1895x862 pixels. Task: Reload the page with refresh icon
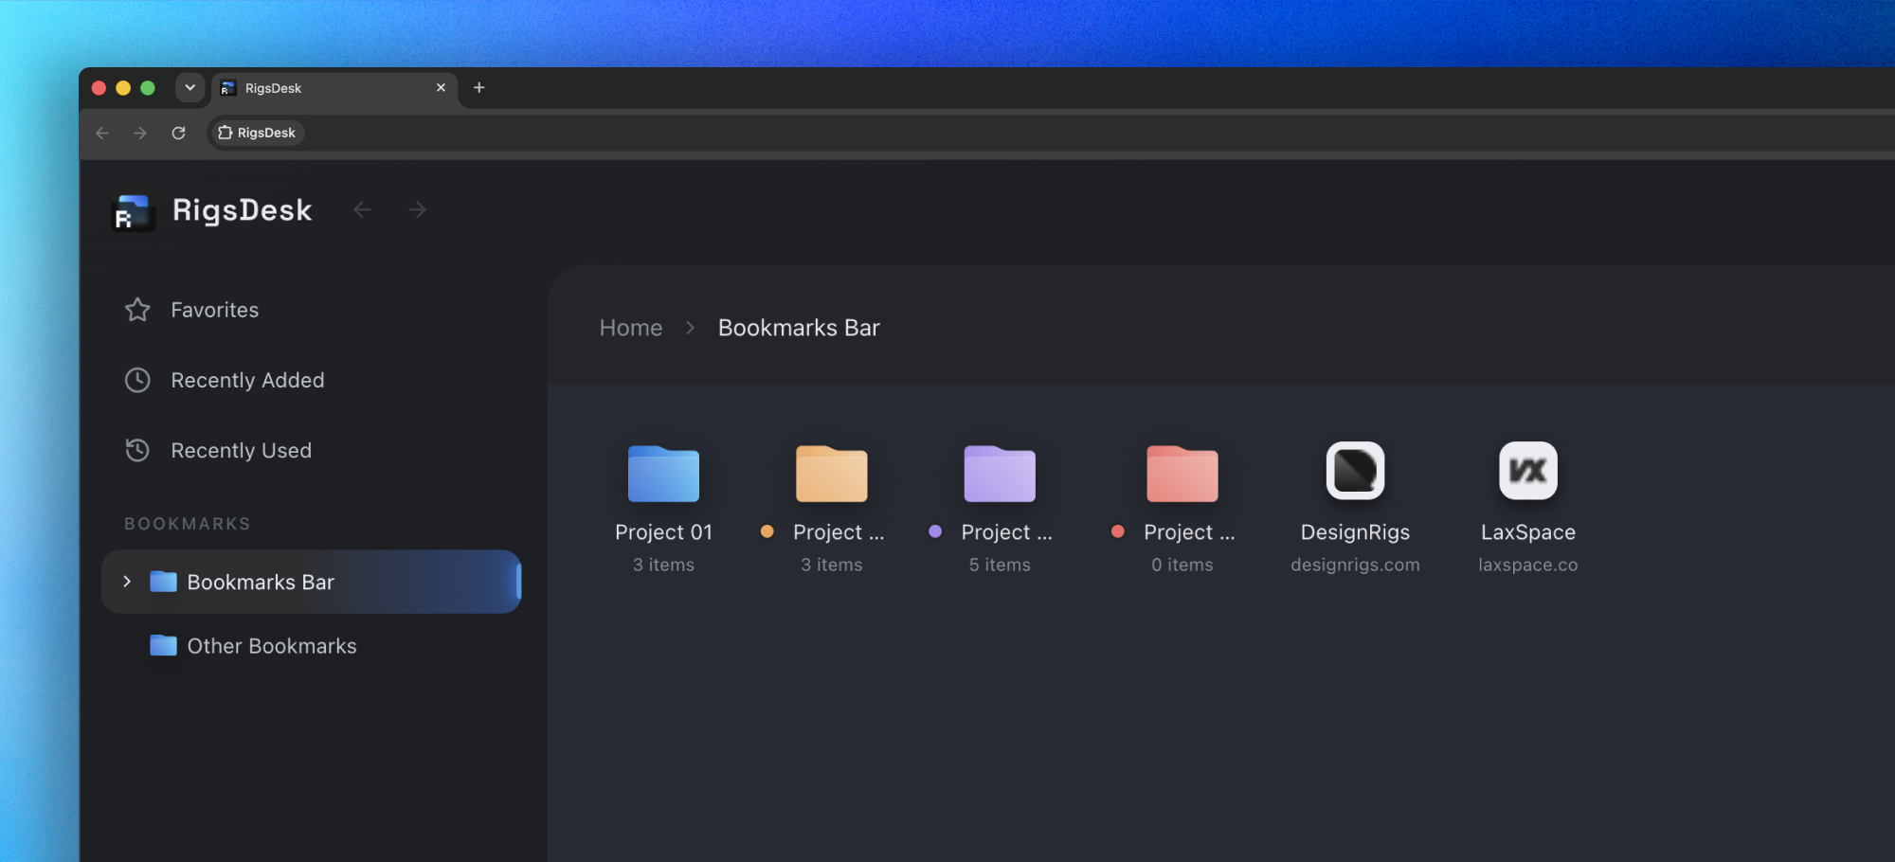[178, 133]
